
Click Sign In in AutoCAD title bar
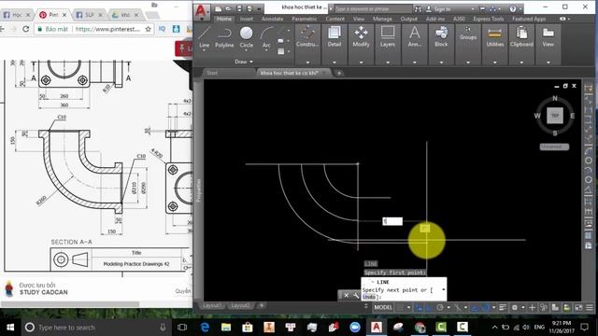[x=442, y=8]
